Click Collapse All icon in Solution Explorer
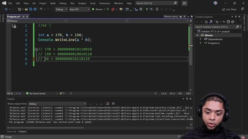Image resolution: width=248 pixels, height=139 pixels. pos(228,22)
